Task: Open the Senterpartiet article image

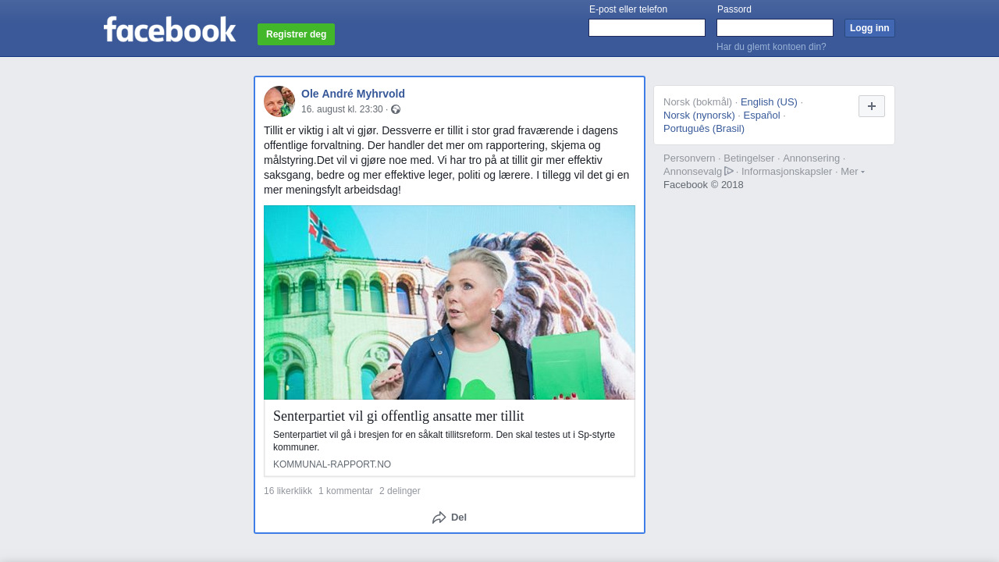Action: tap(450, 303)
